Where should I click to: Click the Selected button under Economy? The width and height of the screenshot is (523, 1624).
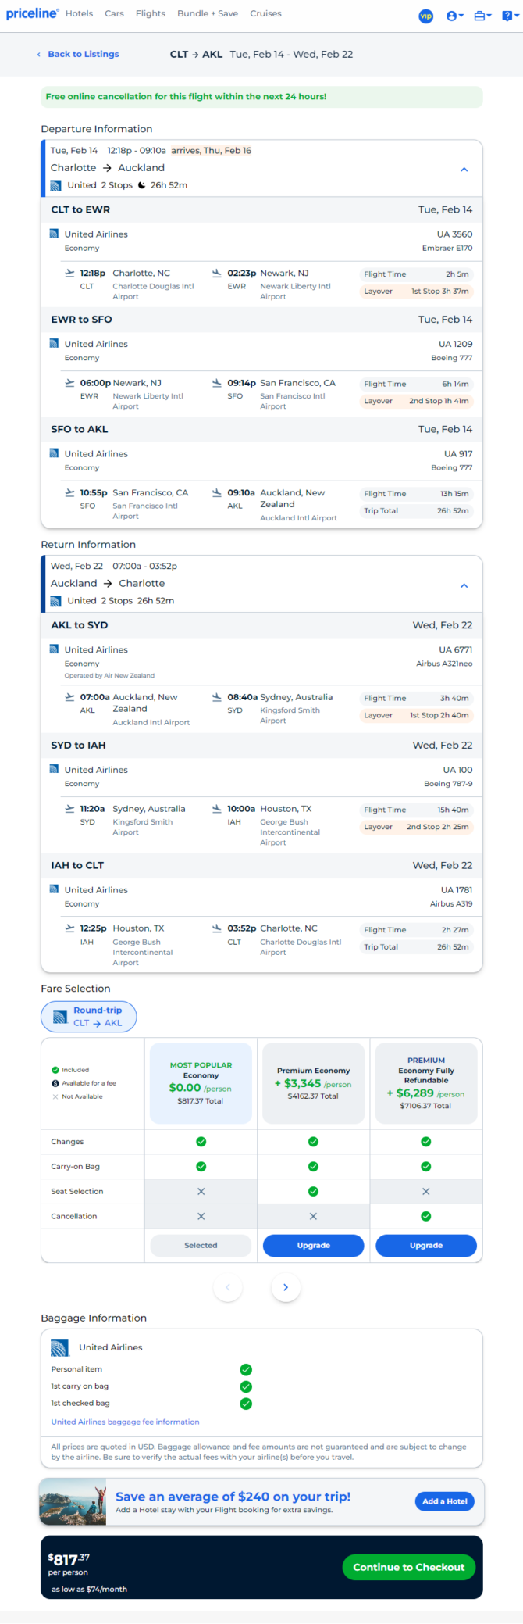[201, 1245]
